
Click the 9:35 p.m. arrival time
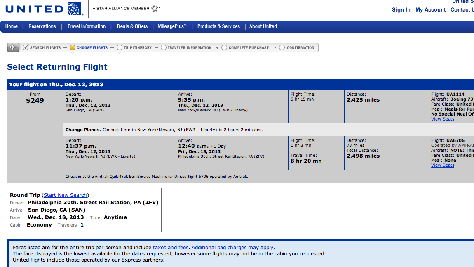coord(191,99)
